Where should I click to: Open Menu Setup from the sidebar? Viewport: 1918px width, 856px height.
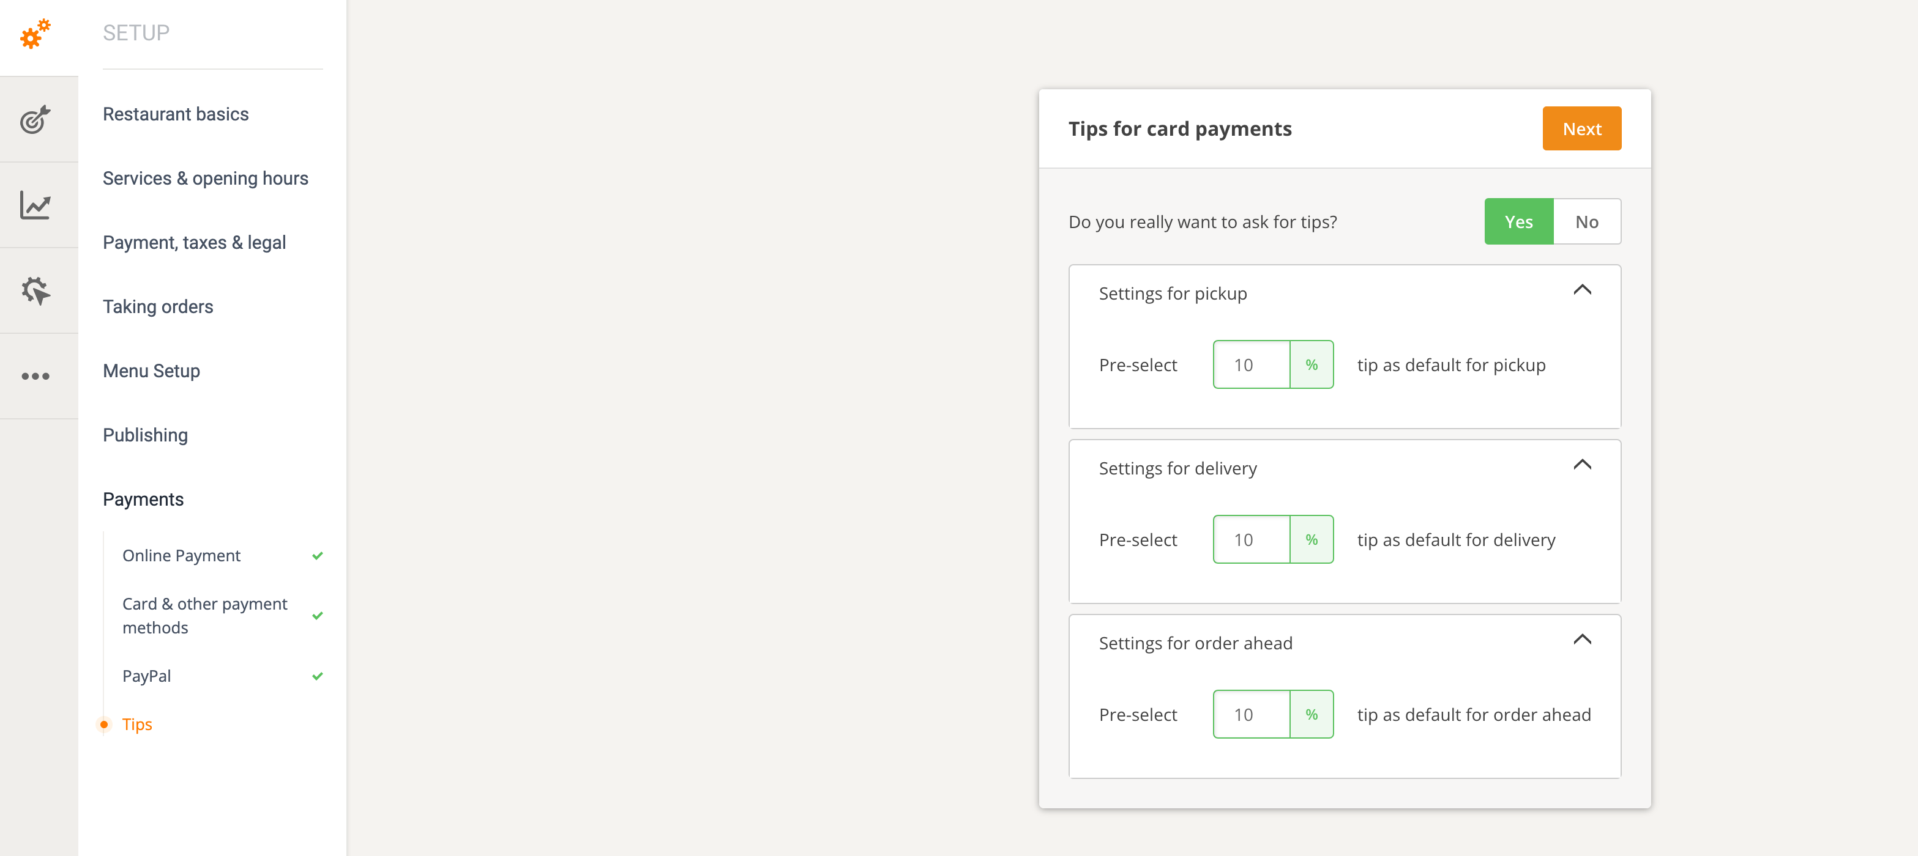click(x=151, y=371)
